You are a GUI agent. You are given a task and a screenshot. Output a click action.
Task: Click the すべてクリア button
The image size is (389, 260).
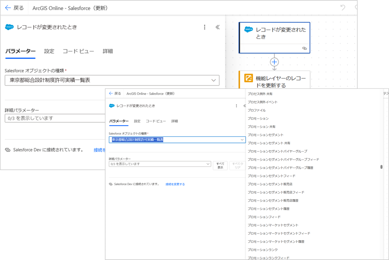tap(237, 166)
